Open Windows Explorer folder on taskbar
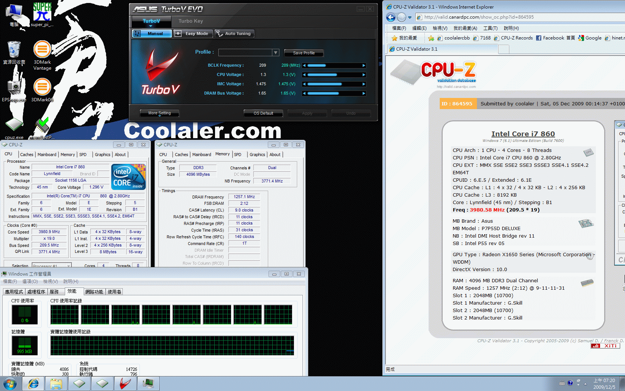 56,384
